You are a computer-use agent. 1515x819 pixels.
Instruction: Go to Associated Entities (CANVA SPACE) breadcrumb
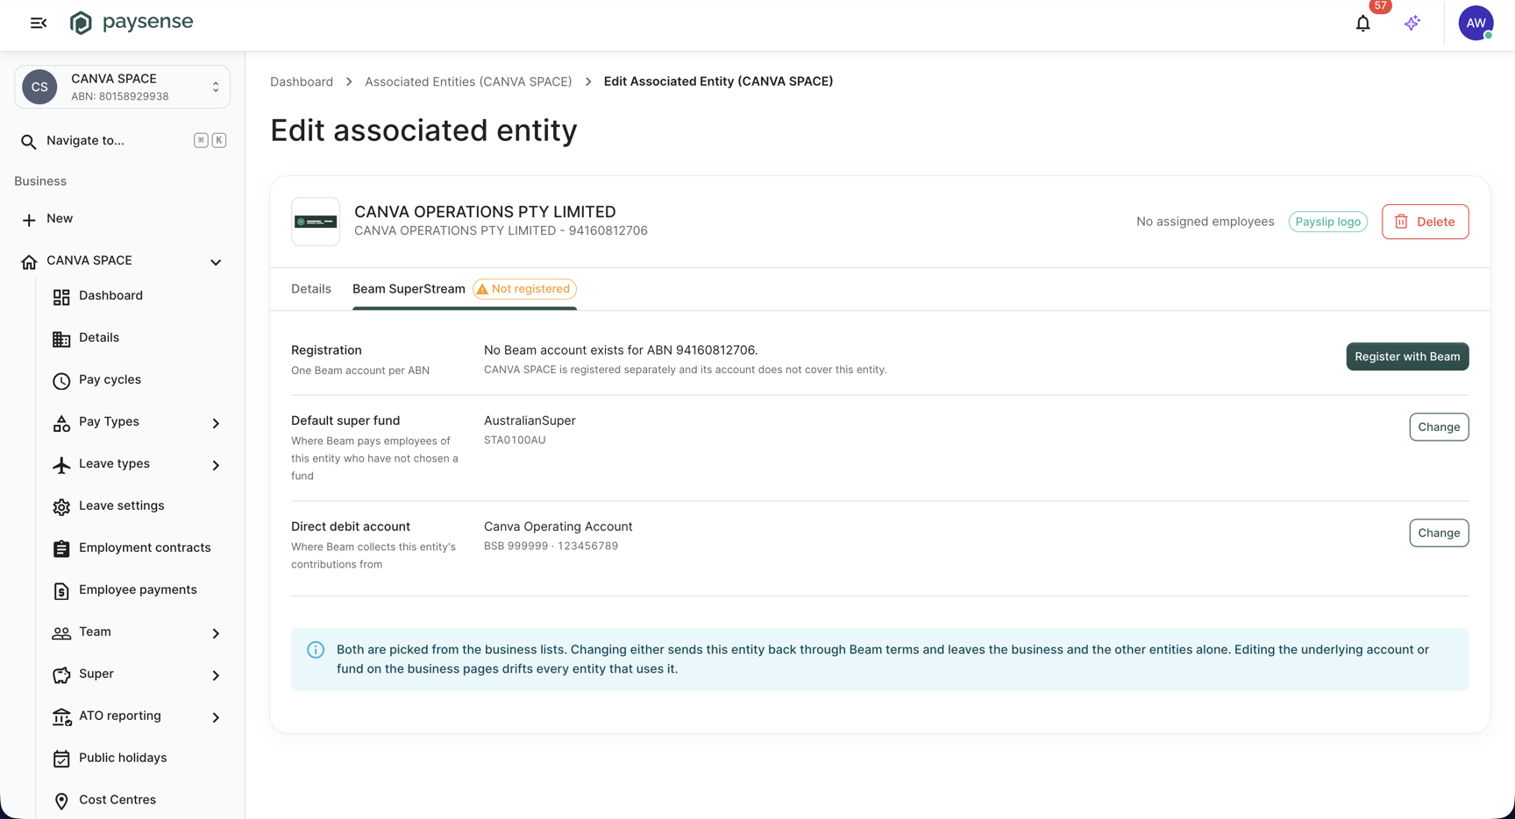[x=468, y=81]
